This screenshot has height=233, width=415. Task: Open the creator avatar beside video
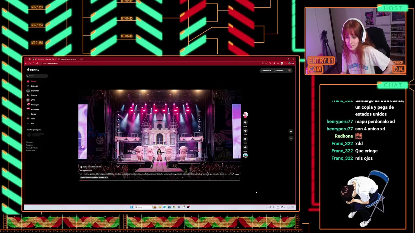(x=245, y=114)
